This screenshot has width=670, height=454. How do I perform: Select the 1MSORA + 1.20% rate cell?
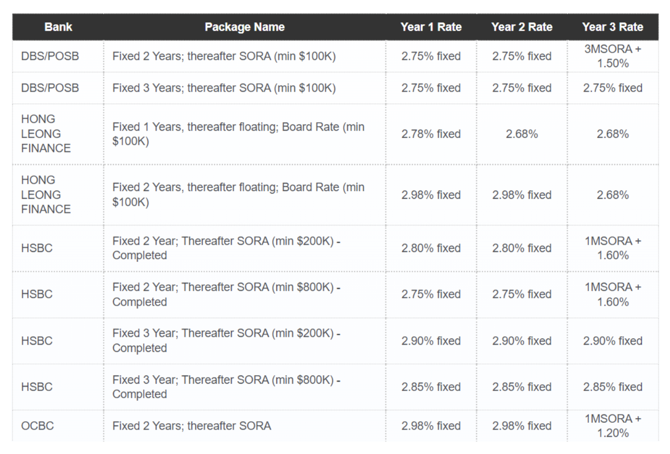612,426
